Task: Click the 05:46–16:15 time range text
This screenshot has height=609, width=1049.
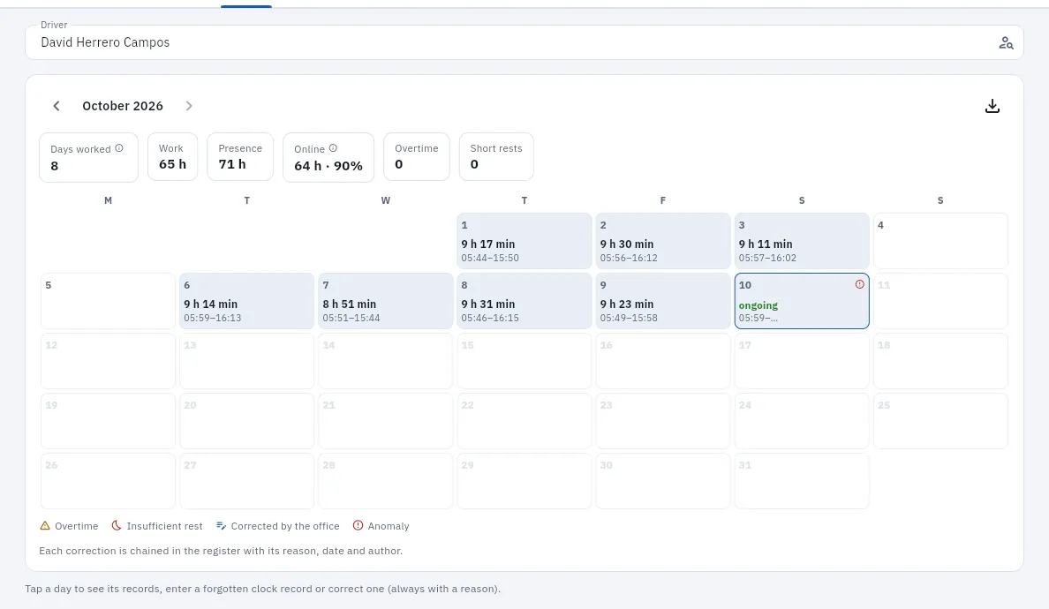Action: coord(490,319)
